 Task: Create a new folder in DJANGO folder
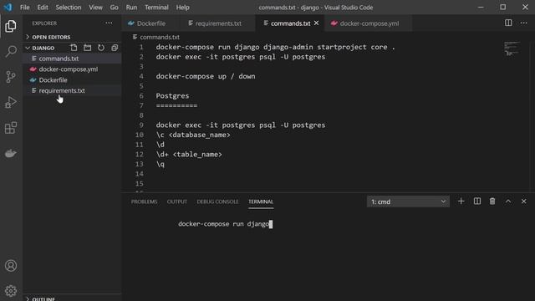[87, 48]
